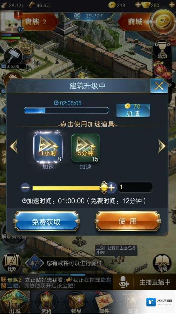Tap the microphone voice chat icon
This screenshot has height=314, width=176.
point(124,282)
